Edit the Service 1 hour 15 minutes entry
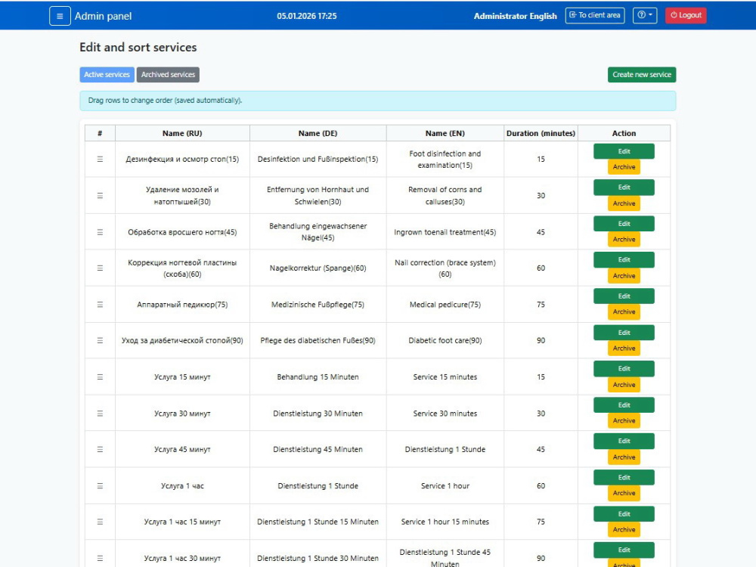Image resolution: width=756 pixels, height=567 pixels. coord(624,514)
